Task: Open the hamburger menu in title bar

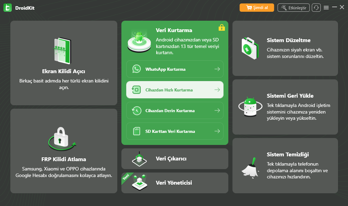Action: pyautogui.click(x=327, y=8)
